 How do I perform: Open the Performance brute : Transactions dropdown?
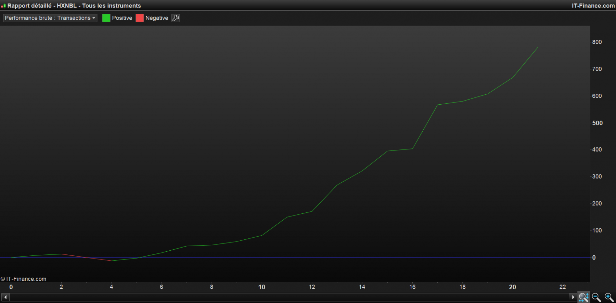(50, 18)
